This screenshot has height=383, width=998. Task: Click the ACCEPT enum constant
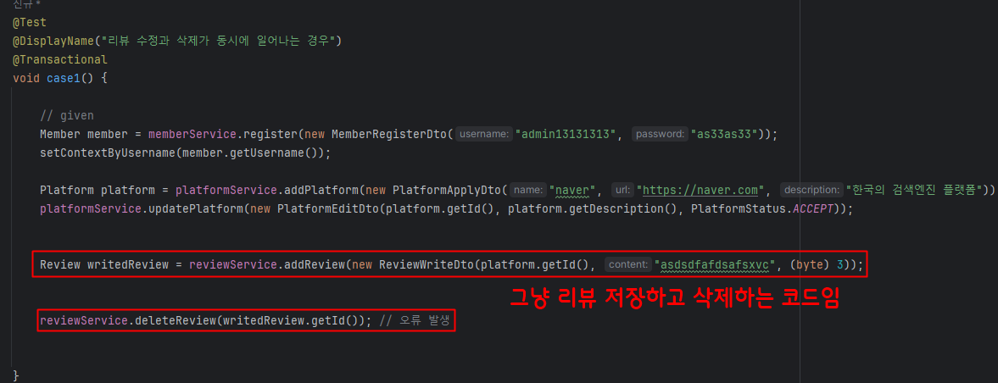813,208
